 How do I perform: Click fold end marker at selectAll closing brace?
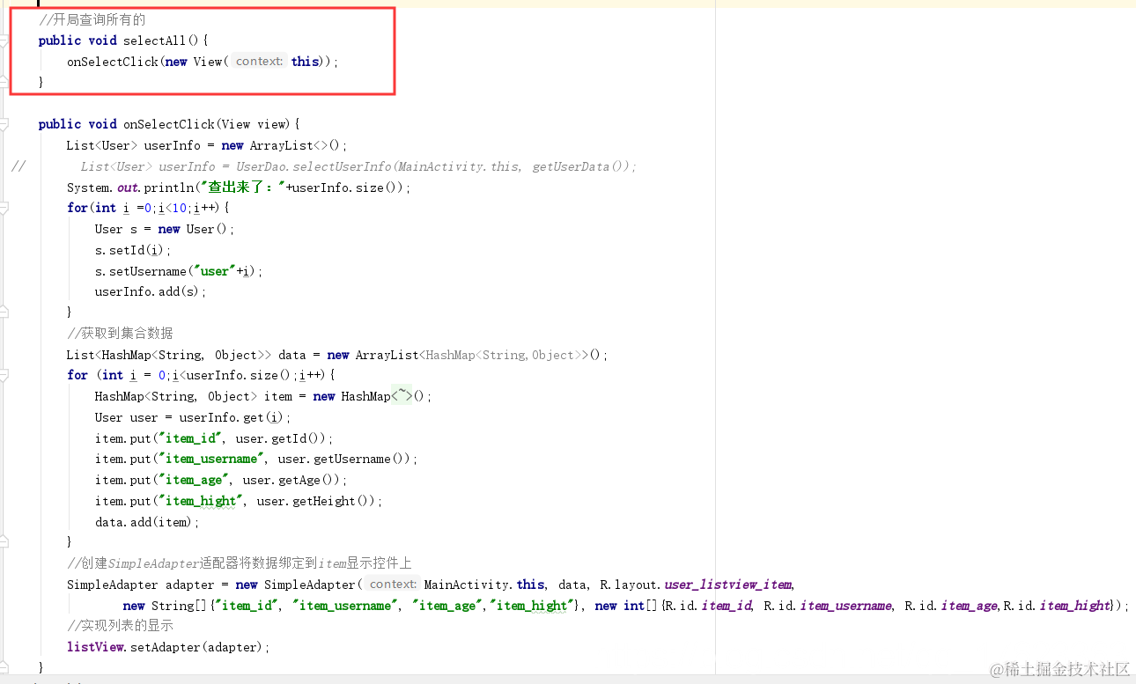pyautogui.click(x=4, y=82)
